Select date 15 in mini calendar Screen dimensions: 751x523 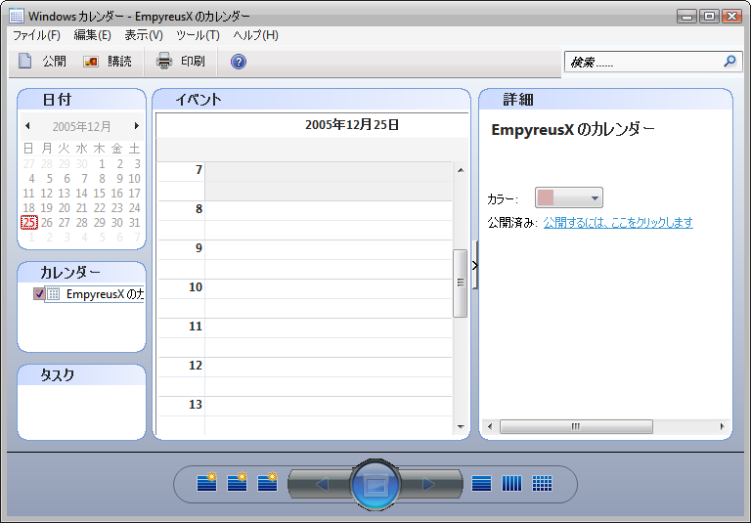coord(99,193)
